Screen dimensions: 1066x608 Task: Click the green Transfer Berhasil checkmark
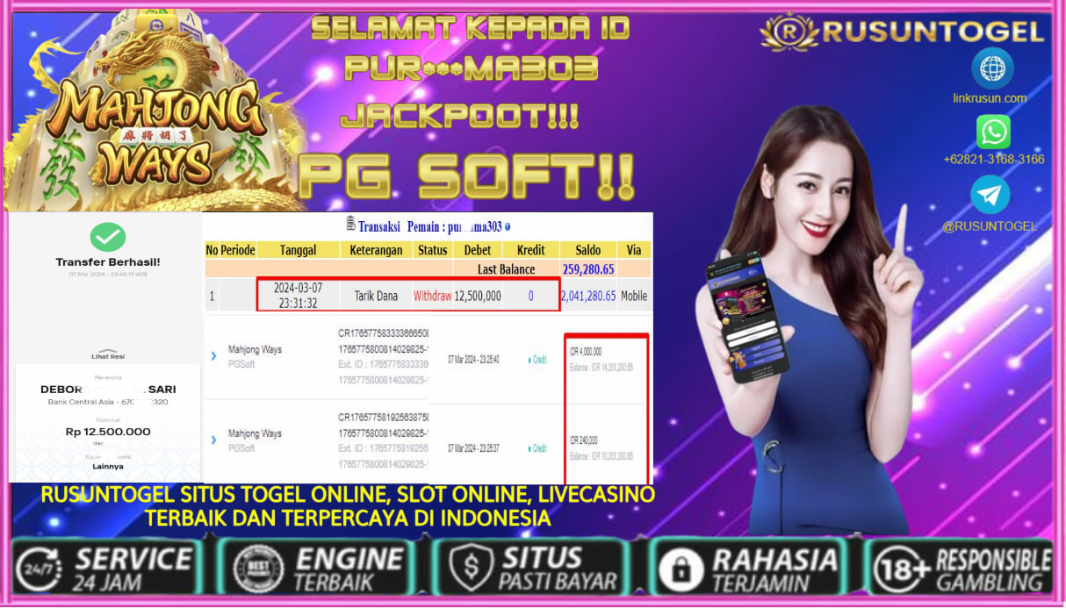pos(106,234)
